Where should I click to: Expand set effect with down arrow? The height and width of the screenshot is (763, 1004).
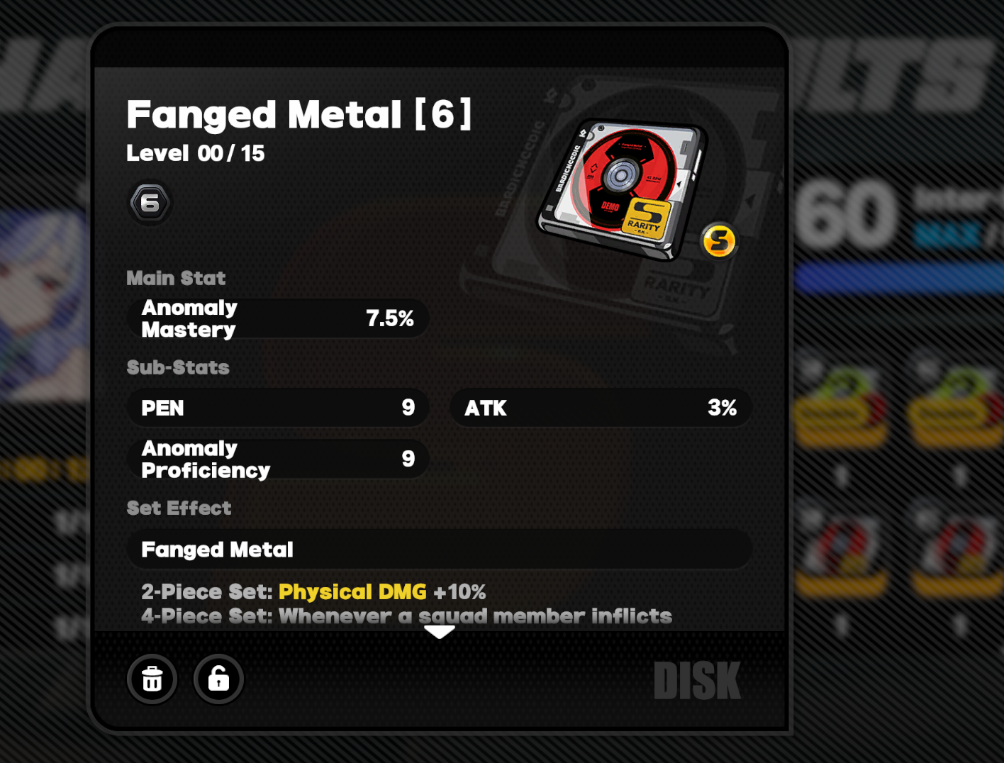(439, 632)
